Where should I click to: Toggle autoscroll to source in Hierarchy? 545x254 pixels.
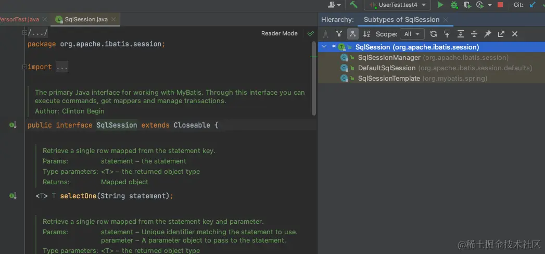click(x=447, y=34)
